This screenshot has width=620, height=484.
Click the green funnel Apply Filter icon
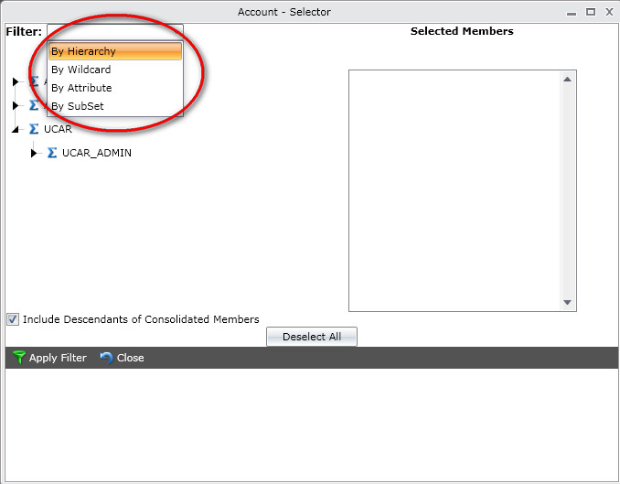pos(18,358)
